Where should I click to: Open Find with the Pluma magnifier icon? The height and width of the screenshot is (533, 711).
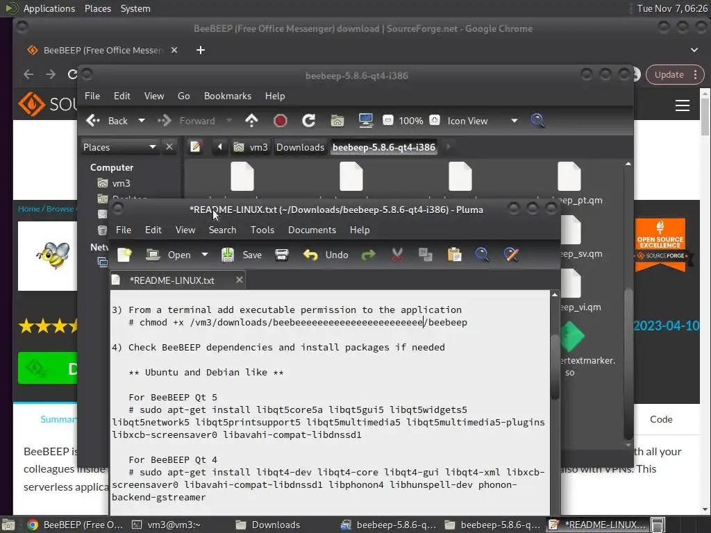coord(482,255)
